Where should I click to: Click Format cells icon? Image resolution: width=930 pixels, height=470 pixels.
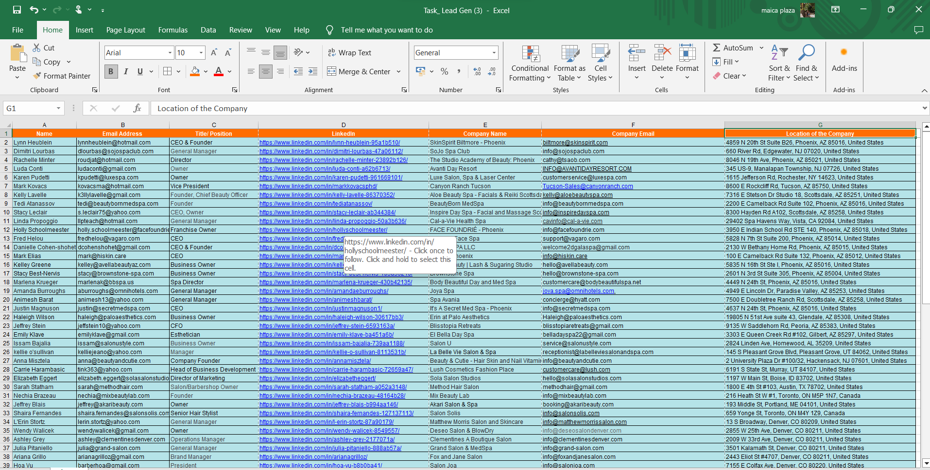[x=687, y=53]
